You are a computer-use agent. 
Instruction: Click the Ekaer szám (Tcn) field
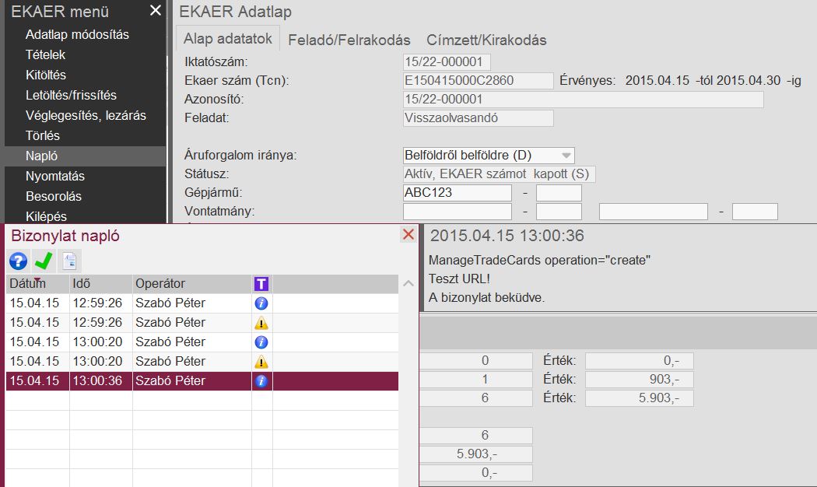tap(478, 81)
